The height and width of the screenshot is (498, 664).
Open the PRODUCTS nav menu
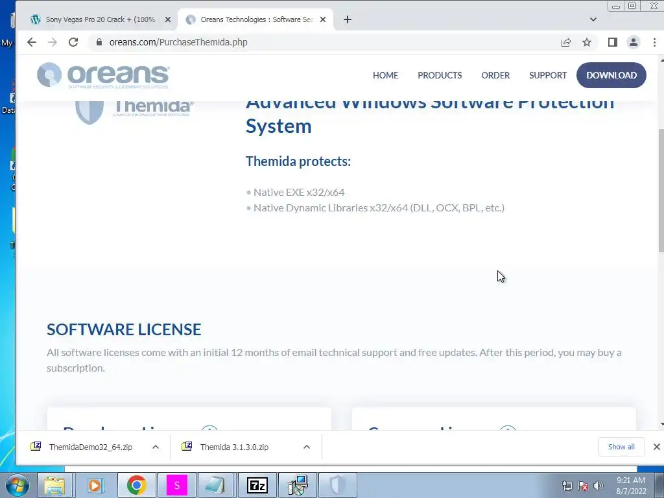click(x=440, y=75)
